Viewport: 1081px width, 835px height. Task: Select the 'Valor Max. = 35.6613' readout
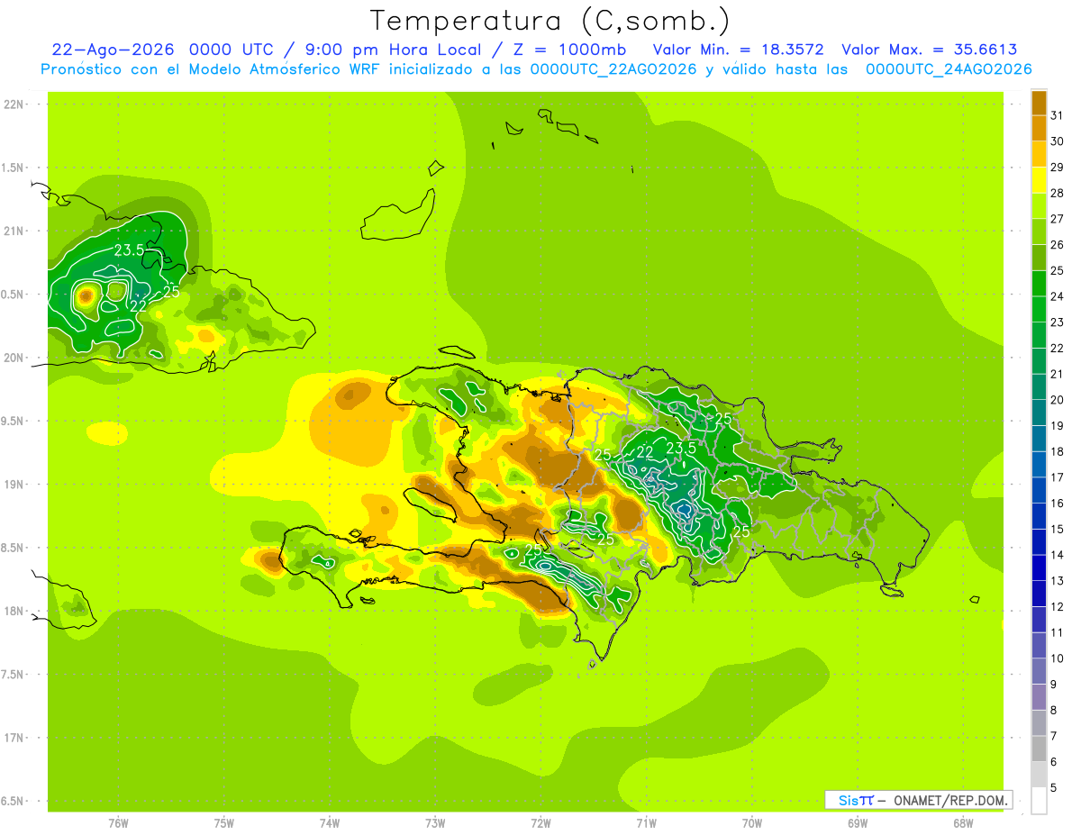tap(930, 50)
